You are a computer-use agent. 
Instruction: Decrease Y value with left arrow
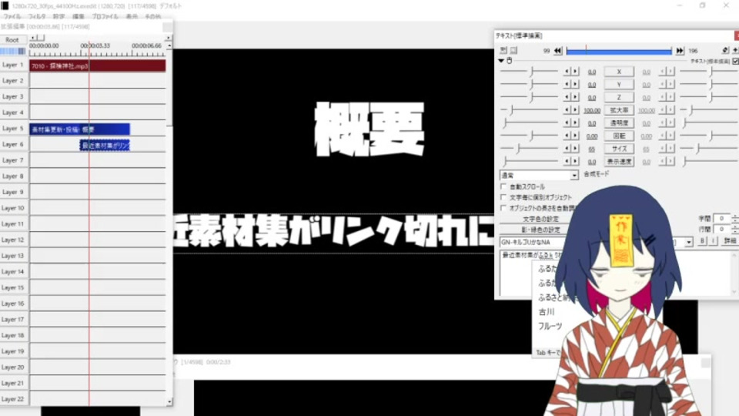tap(567, 84)
